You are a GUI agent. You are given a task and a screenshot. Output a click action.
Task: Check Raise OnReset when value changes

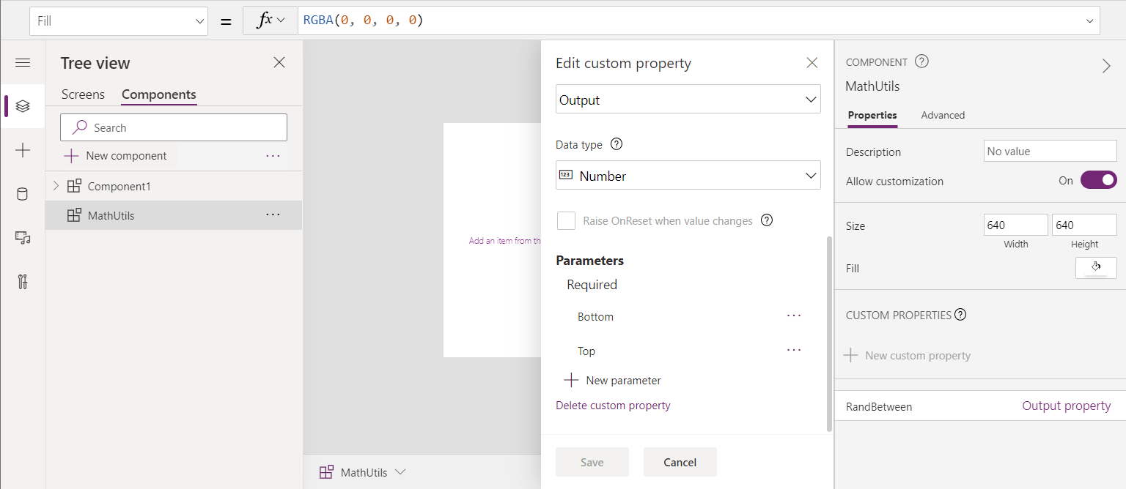pyautogui.click(x=566, y=221)
